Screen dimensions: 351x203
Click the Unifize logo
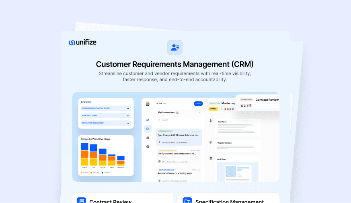[x=82, y=42]
